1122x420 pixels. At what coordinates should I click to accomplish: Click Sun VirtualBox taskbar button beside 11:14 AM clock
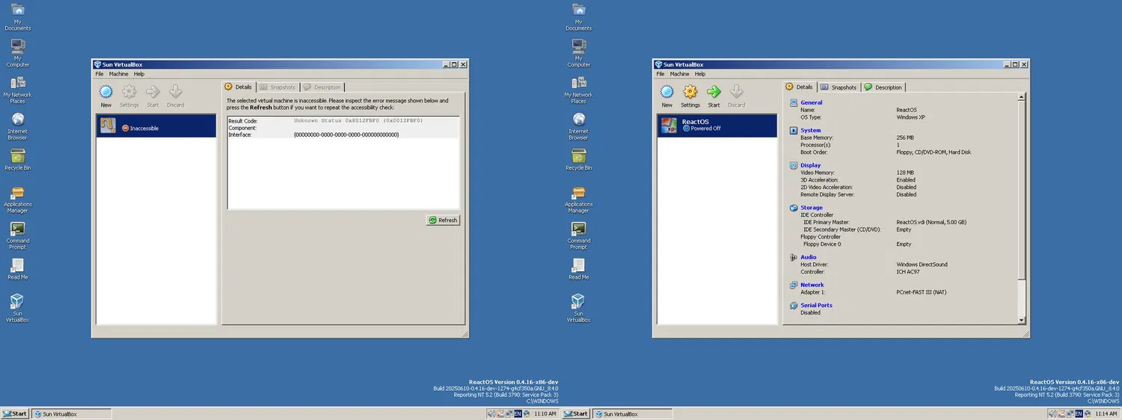pyautogui.click(x=632, y=413)
